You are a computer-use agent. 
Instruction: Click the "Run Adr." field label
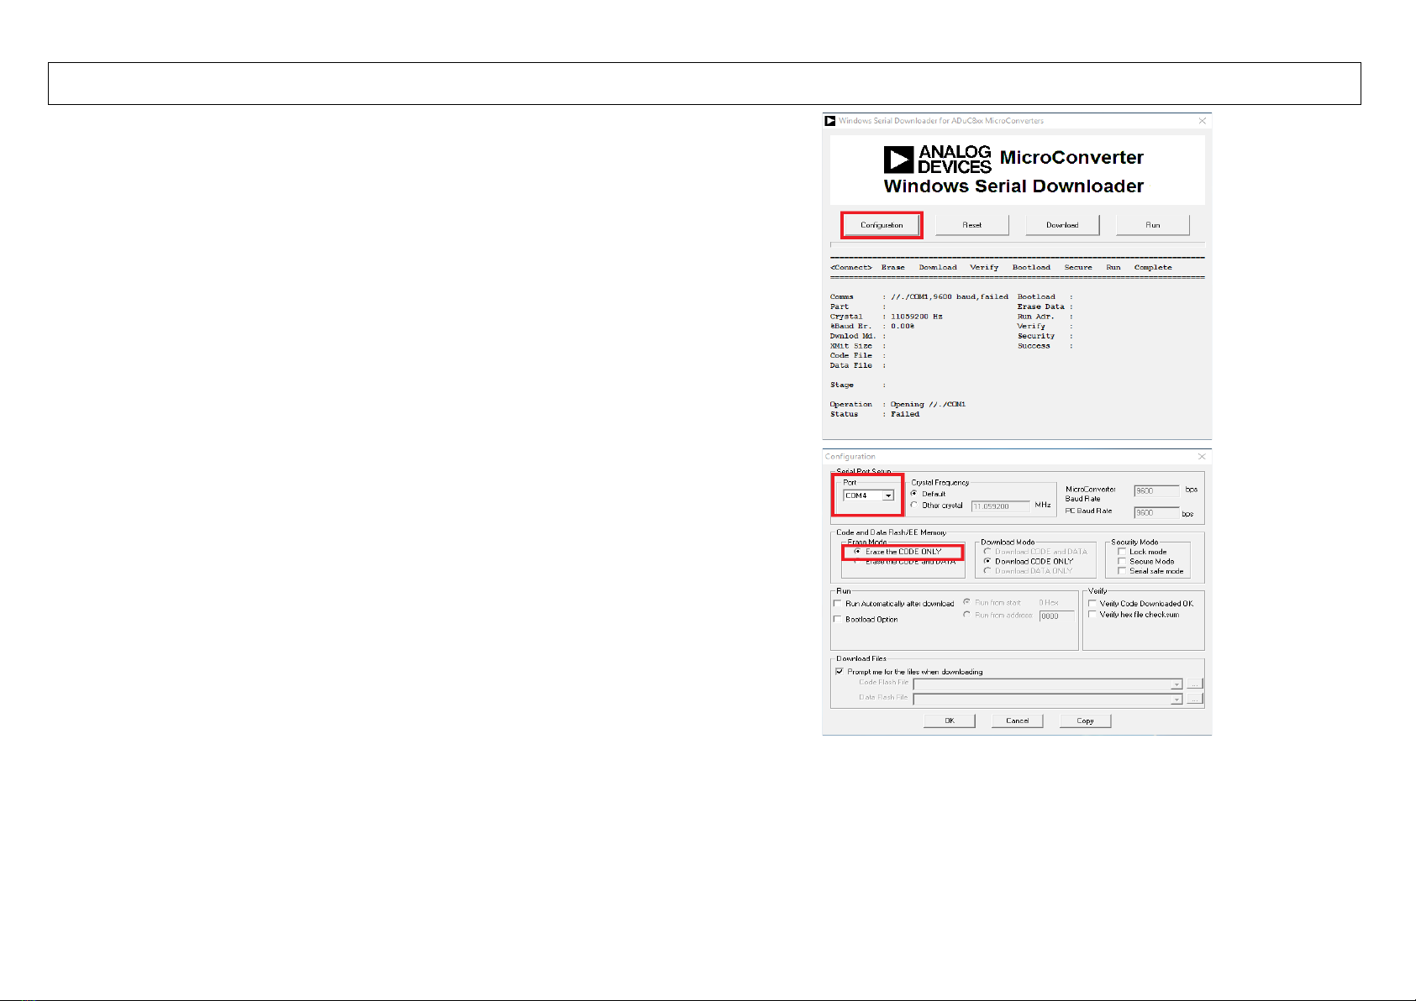pyautogui.click(x=1035, y=317)
